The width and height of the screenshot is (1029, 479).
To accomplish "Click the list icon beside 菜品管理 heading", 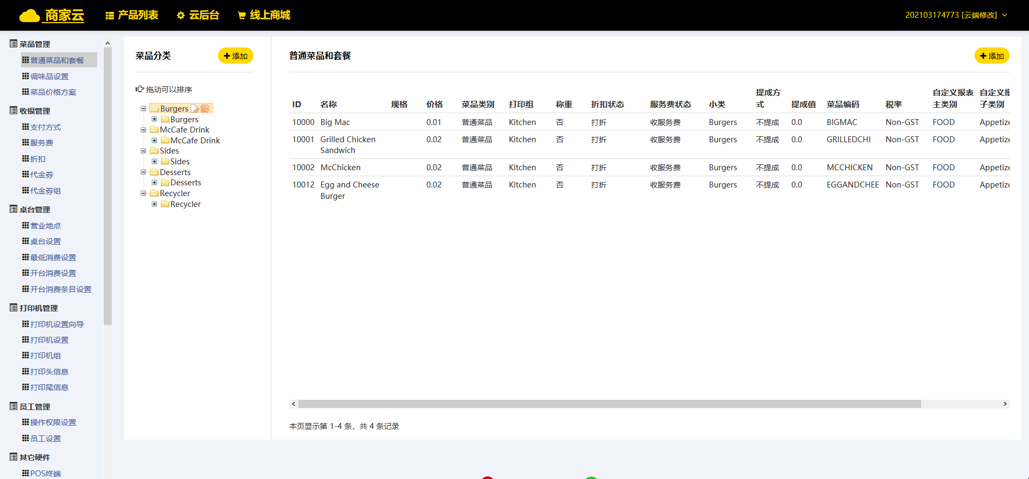I will (x=13, y=44).
